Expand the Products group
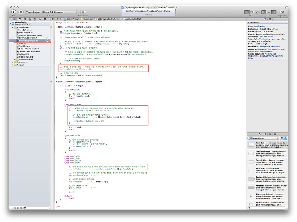The width and height of the screenshot is (297, 222). pyautogui.click(x=13, y=65)
